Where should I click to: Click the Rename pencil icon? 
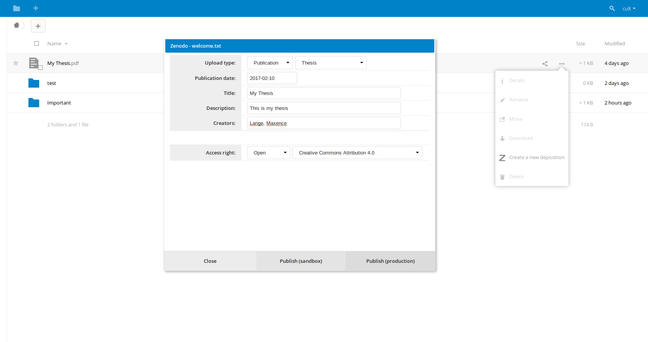click(502, 100)
